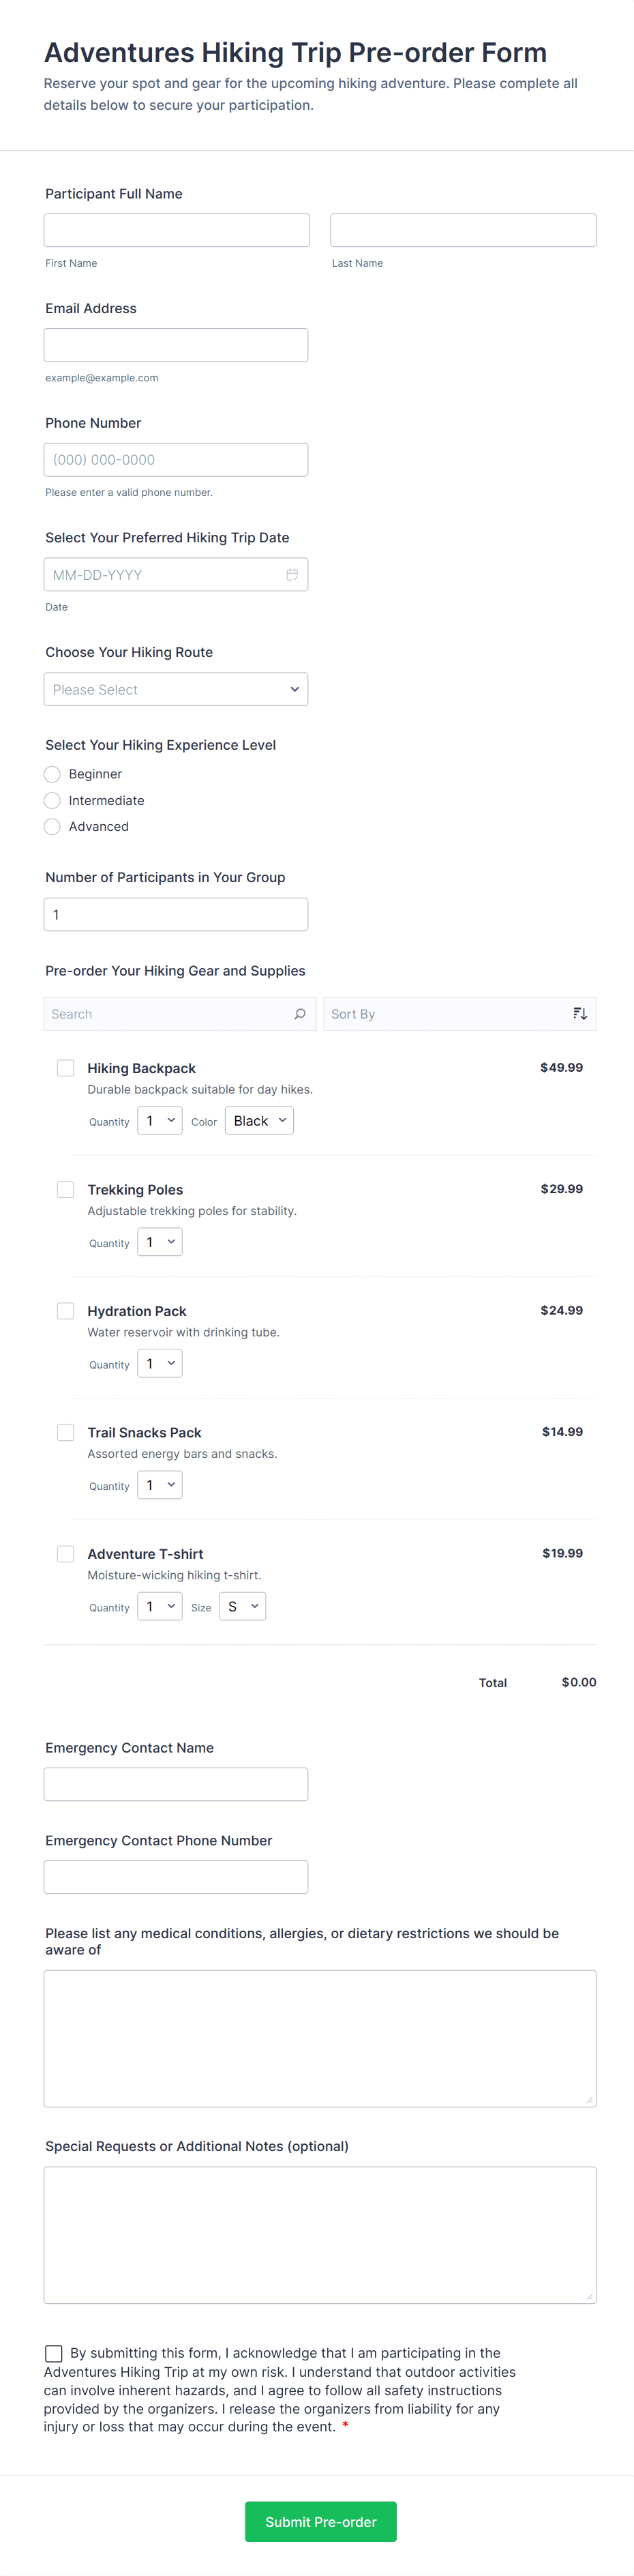Viewport: 634px width, 2576px height.
Task: Choose the Advanced experience option
Action: pos(53,827)
